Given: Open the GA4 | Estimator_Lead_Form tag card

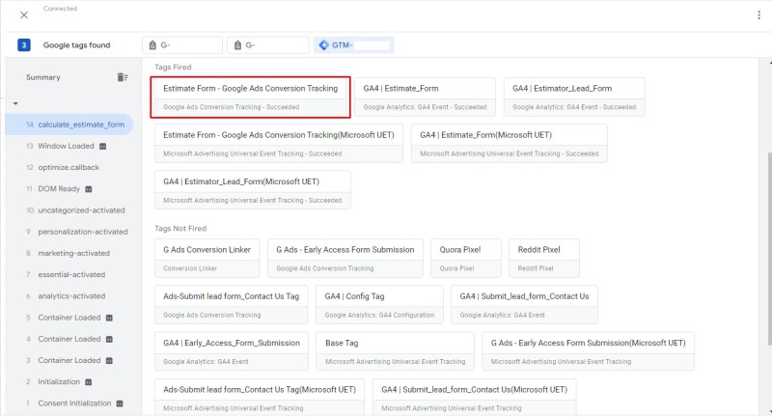Looking at the screenshot, I should [x=573, y=96].
